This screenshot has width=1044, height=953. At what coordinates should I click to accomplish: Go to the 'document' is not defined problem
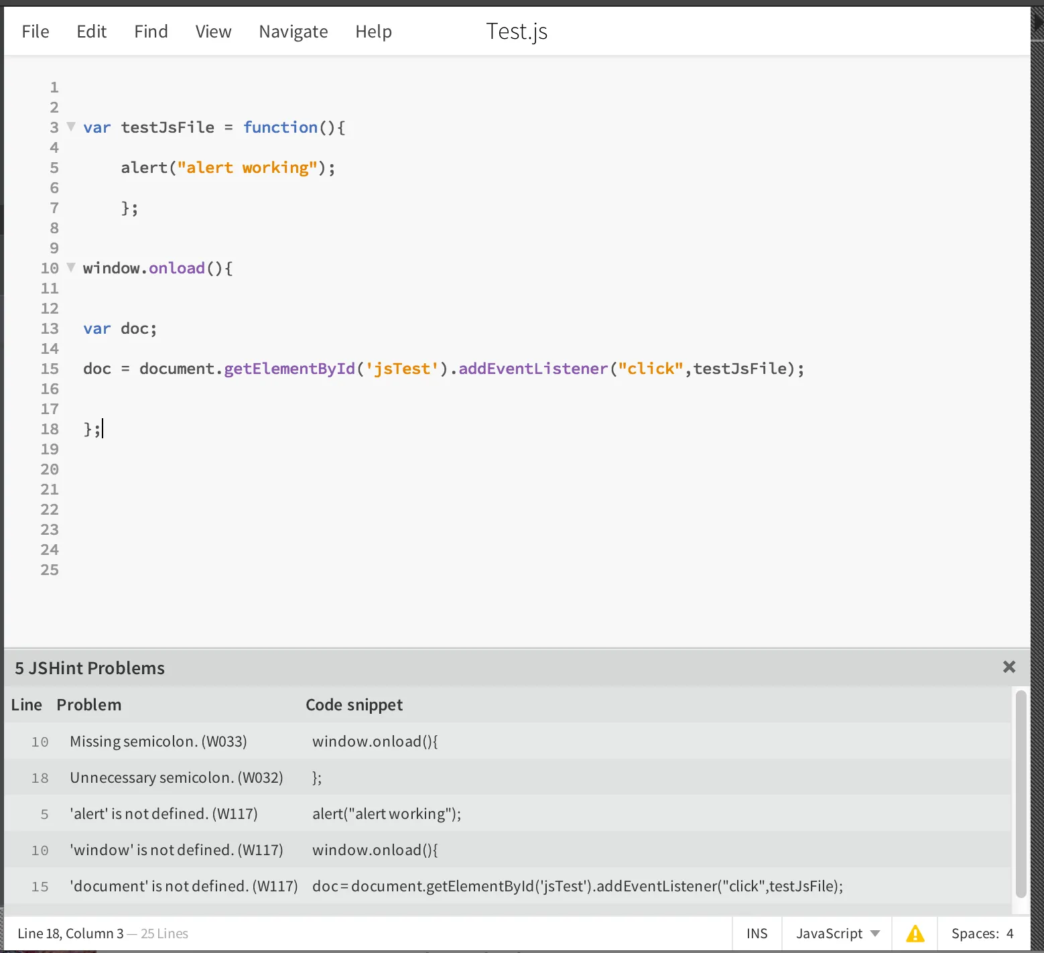(x=184, y=886)
